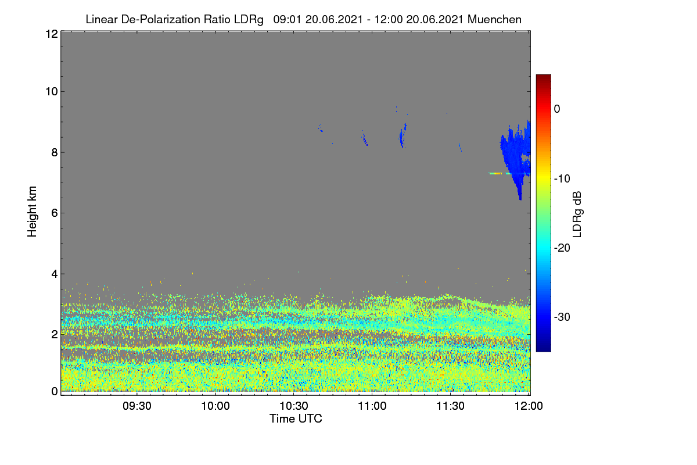Click the plot title Linear De-Polarization Ratio LDRg
697x465 pixels.
click(x=174, y=20)
